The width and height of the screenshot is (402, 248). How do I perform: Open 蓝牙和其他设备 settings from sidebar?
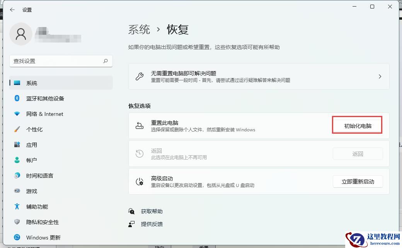[x=46, y=98]
